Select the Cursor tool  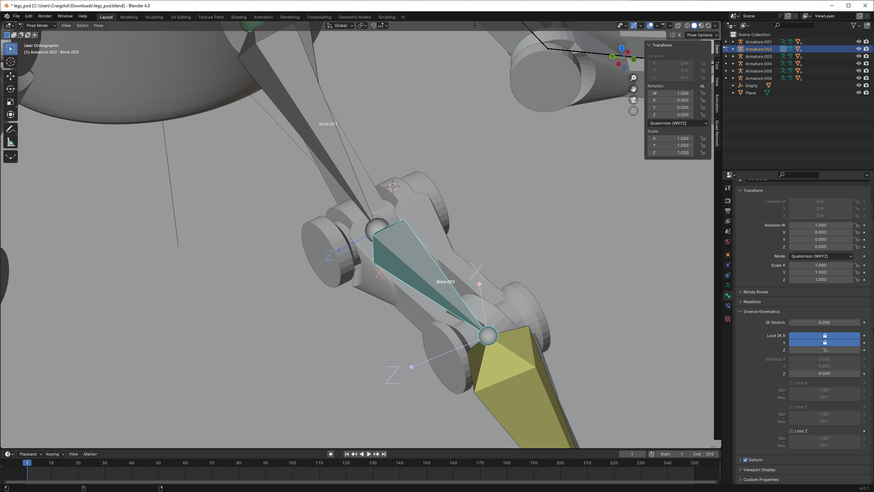pyautogui.click(x=11, y=62)
